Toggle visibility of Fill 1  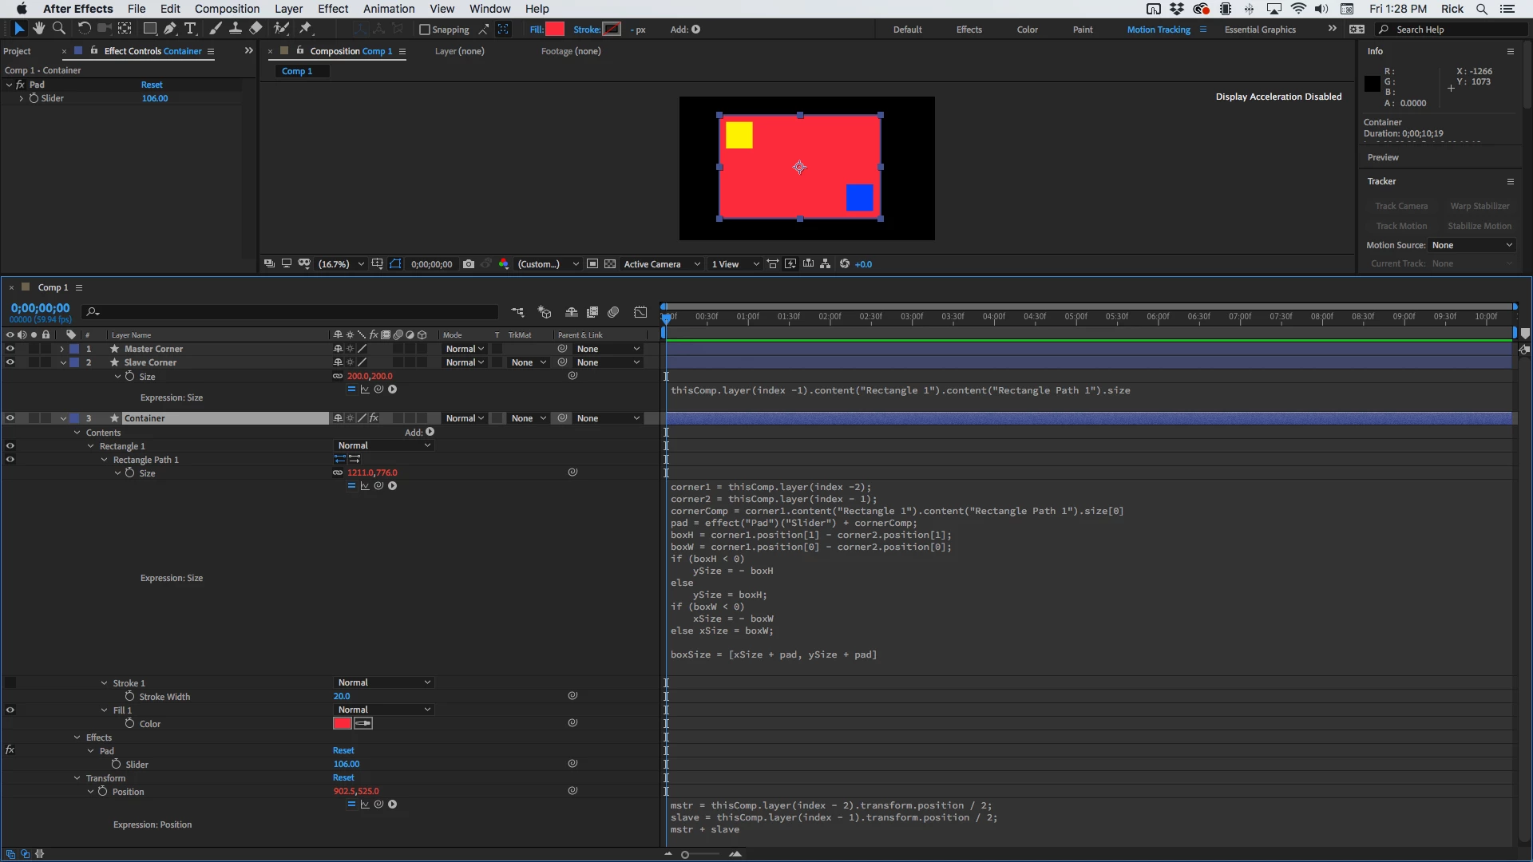pyautogui.click(x=10, y=710)
